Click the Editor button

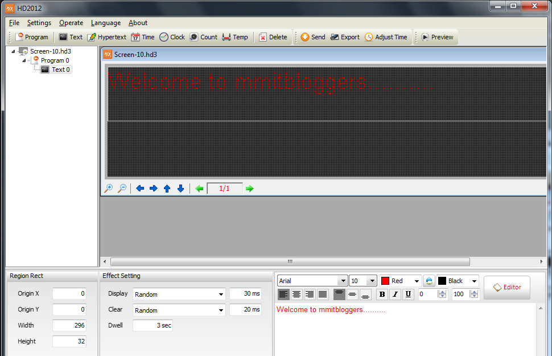tap(507, 287)
